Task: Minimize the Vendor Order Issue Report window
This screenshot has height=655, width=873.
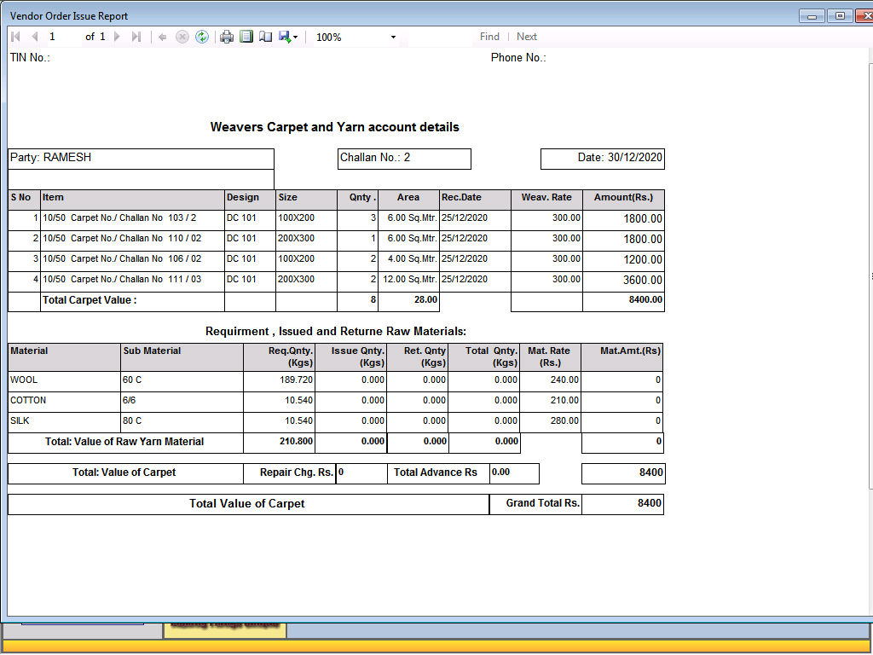Action: click(x=812, y=16)
